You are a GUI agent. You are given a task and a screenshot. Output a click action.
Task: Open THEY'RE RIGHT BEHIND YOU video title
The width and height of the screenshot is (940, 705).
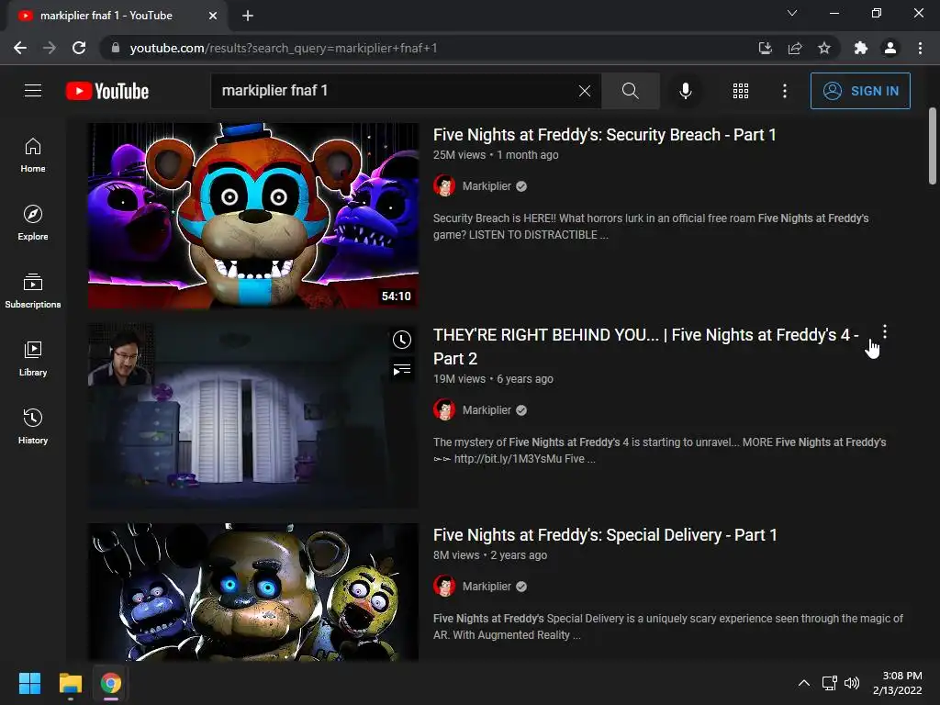pos(645,346)
